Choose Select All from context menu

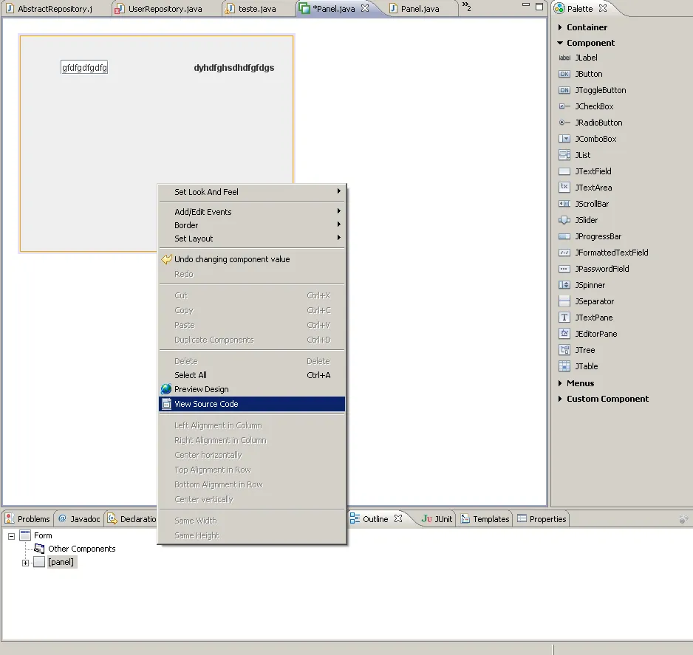coord(252,375)
